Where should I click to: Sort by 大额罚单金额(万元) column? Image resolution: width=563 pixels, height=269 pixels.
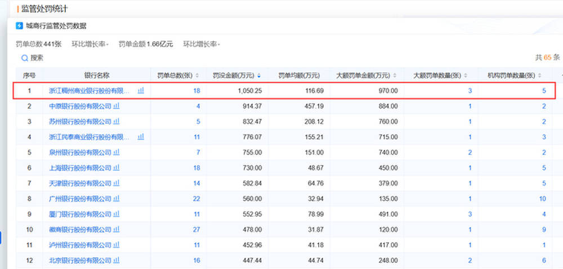point(395,75)
